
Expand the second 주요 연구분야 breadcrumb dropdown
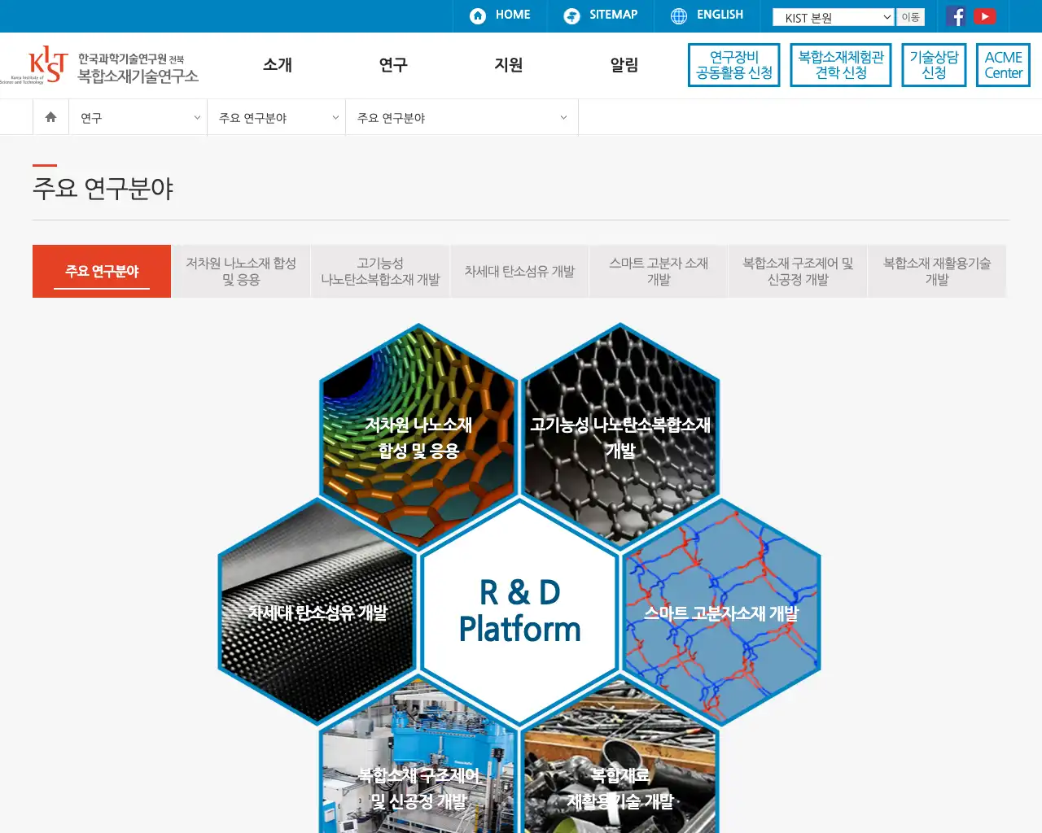tap(277, 118)
